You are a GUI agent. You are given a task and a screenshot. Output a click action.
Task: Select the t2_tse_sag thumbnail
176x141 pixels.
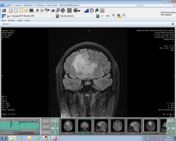(101, 126)
